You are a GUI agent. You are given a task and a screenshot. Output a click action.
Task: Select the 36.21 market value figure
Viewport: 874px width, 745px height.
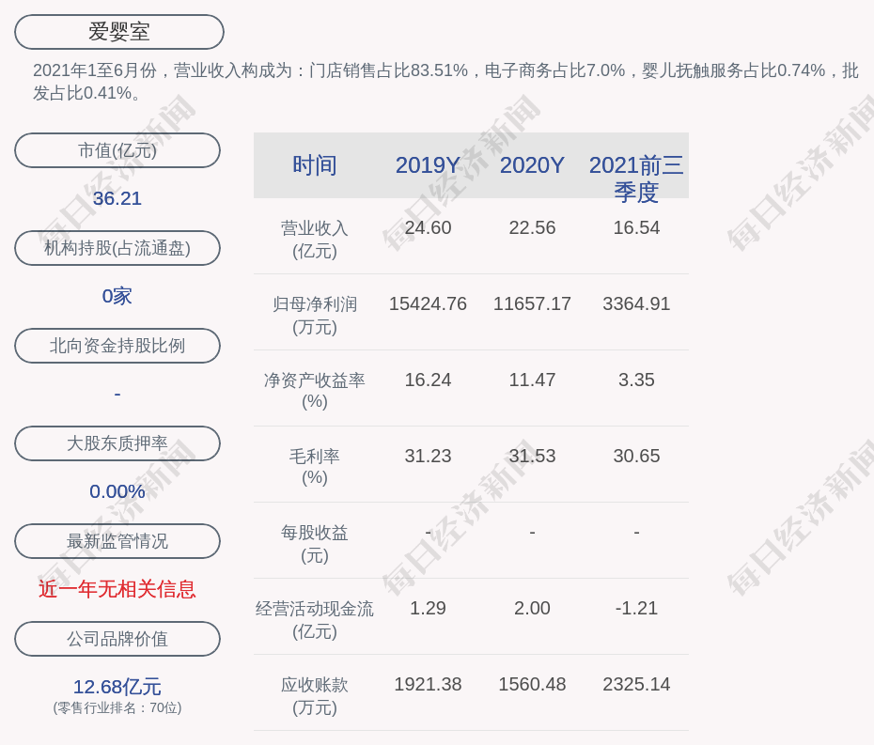click(x=117, y=198)
